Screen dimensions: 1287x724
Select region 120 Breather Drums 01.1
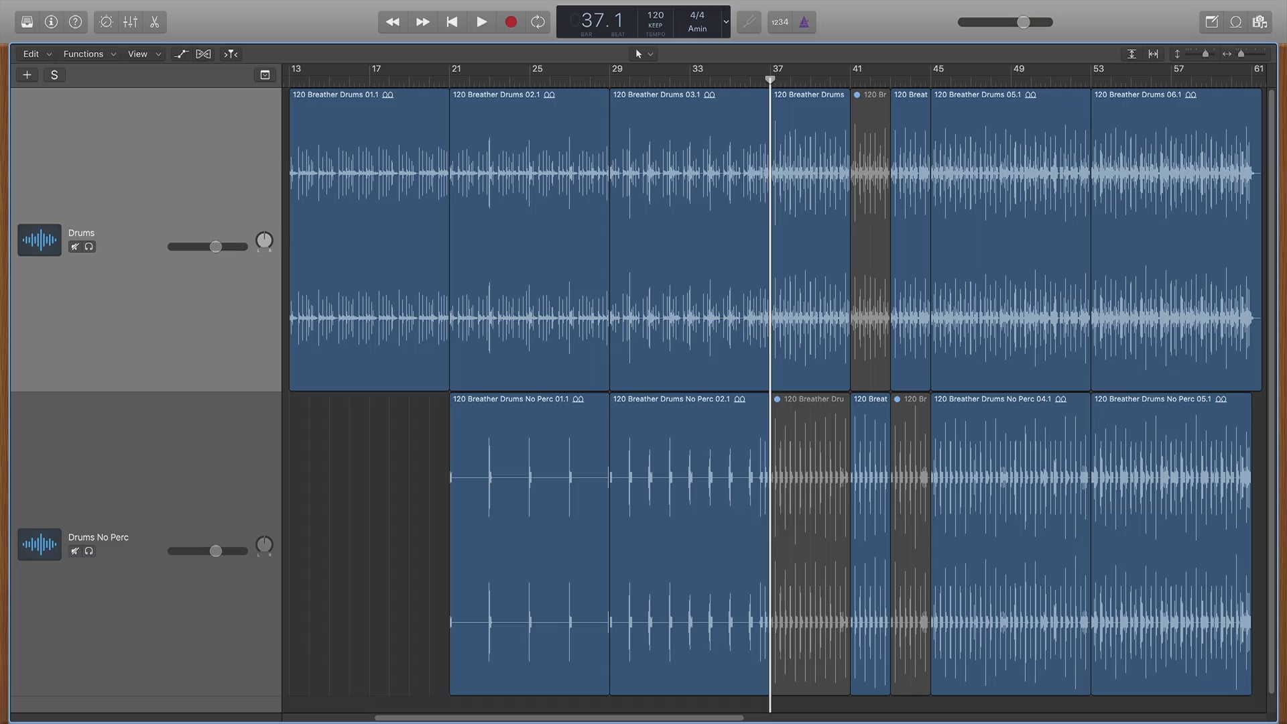(x=369, y=239)
